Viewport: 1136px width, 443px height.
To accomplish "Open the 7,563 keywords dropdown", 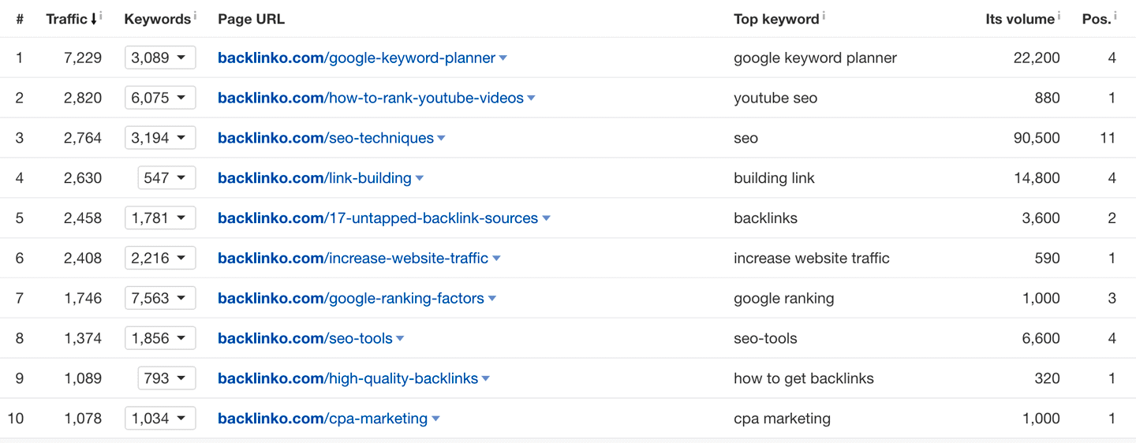I will 160,299.
